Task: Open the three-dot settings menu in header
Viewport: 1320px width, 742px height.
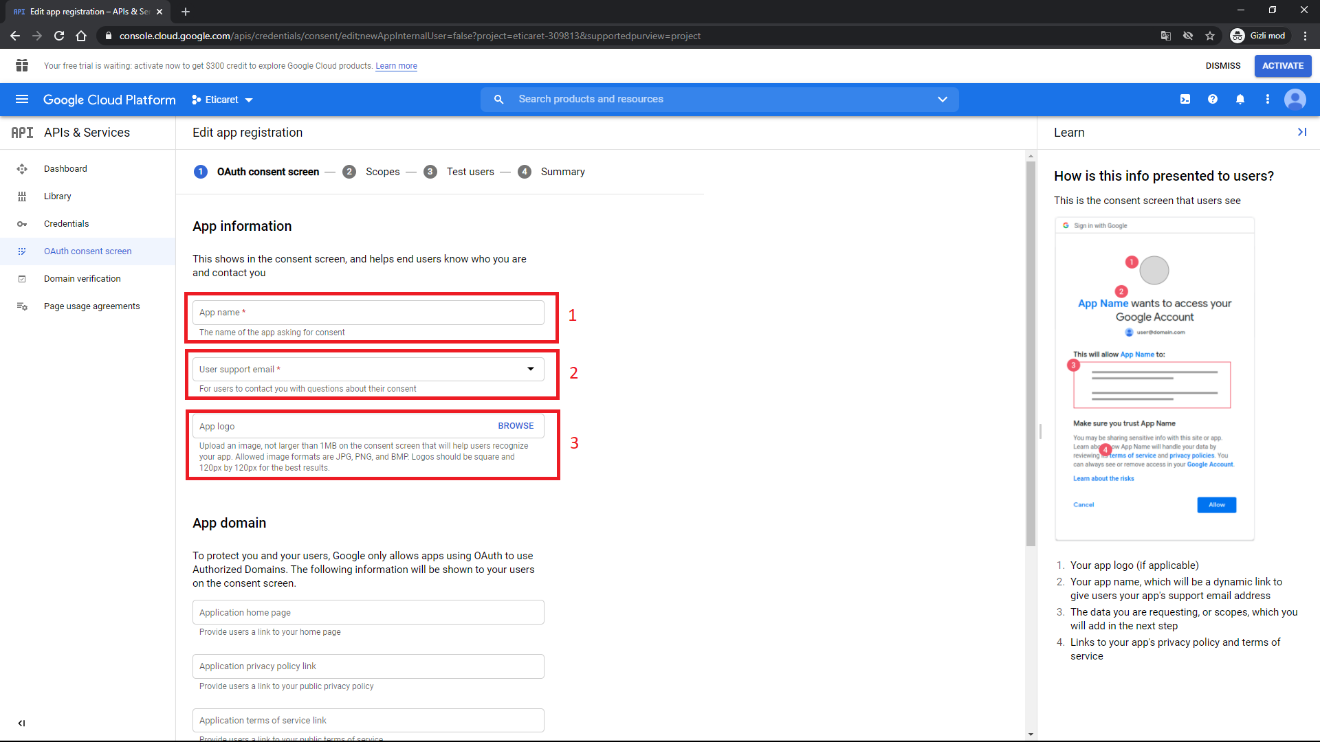Action: tap(1268, 100)
